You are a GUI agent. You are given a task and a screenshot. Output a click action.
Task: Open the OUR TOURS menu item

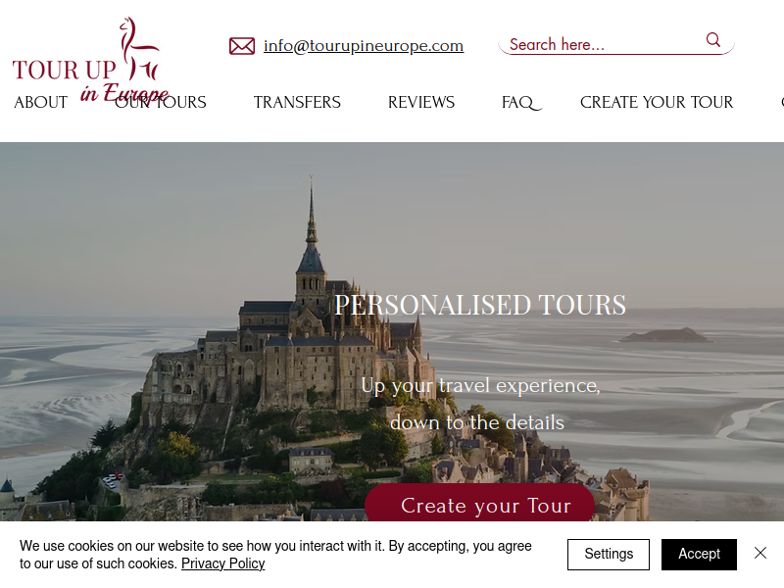(x=161, y=102)
